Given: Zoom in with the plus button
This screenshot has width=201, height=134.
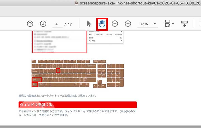Looking at the screenshot, I should 128,24.
